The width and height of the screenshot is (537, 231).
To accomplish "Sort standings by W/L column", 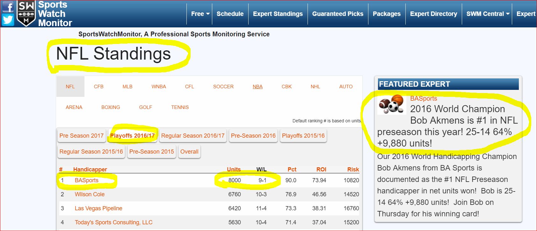I will (261, 170).
